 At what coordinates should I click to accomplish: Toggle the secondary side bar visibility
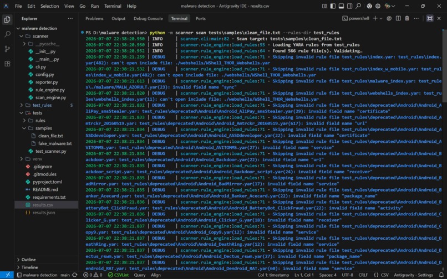coord(349,6)
